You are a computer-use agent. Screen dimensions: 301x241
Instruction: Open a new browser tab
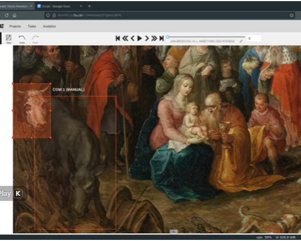pos(89,6)
